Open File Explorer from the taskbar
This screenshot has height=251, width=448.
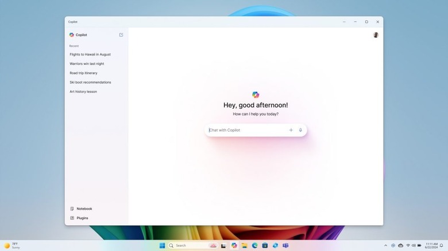(244, 245)
